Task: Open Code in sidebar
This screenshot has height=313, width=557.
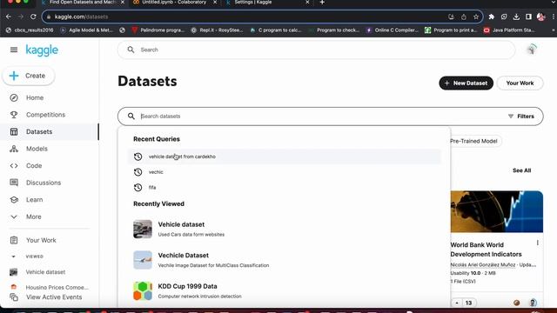Action: [x=34, y=166]
